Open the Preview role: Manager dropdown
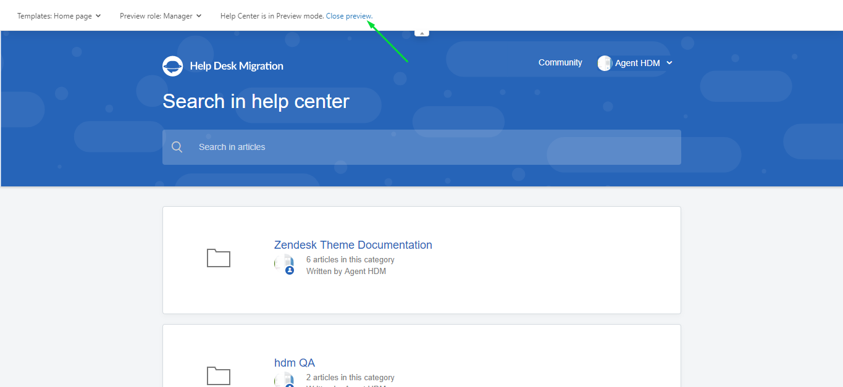The width and height of the screenshot is (843, 387). [x=161, y=16]
